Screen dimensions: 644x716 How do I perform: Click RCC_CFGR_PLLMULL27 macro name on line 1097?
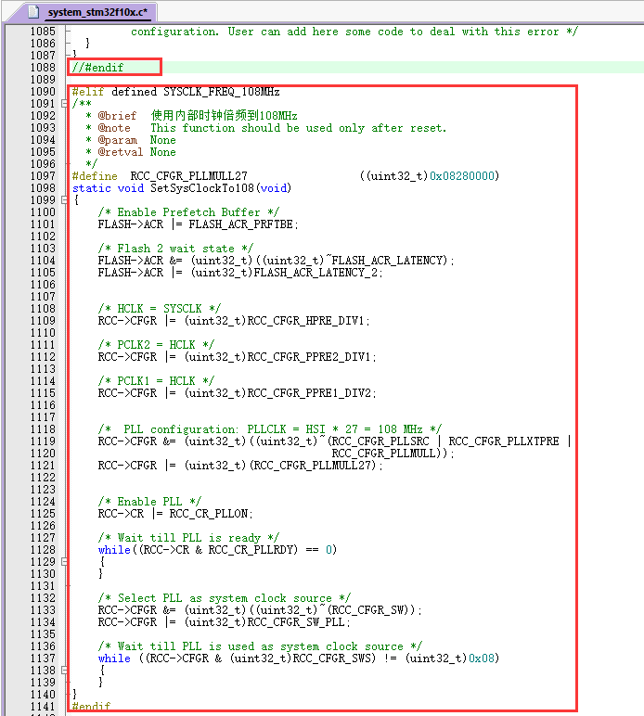[x=188, y=176]
